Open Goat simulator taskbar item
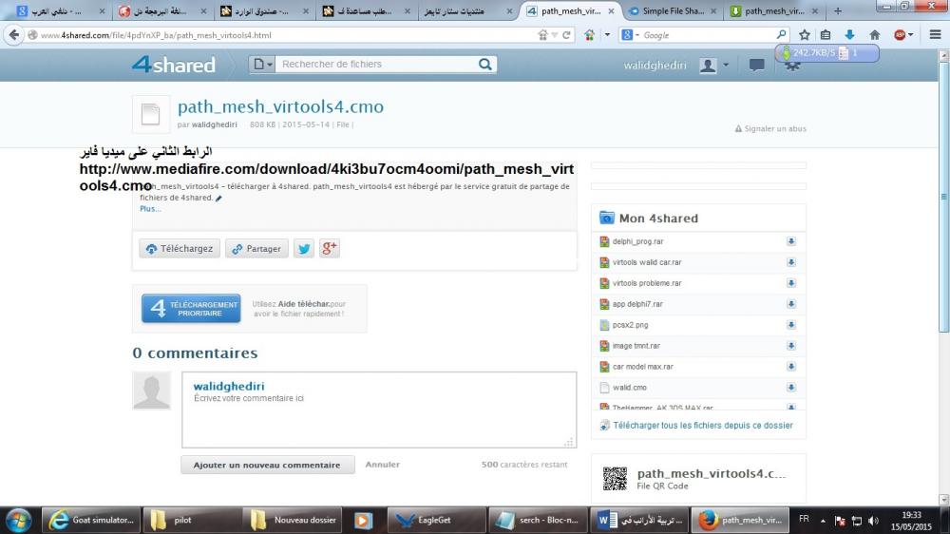This screenshot has height=534, width=950. (x=91, y=520)
